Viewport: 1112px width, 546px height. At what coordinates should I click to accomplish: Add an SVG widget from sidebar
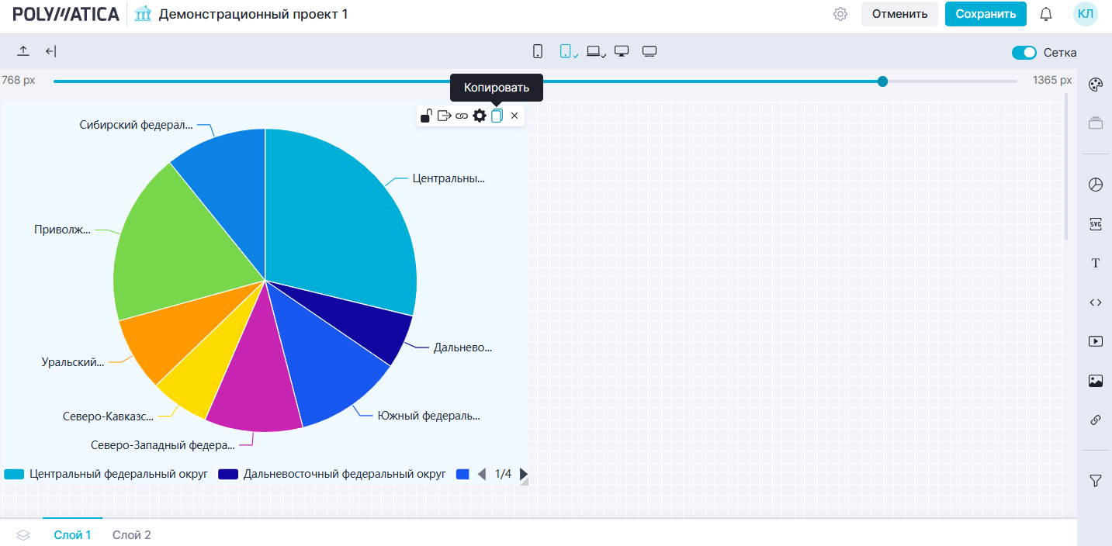[1095, 224]
